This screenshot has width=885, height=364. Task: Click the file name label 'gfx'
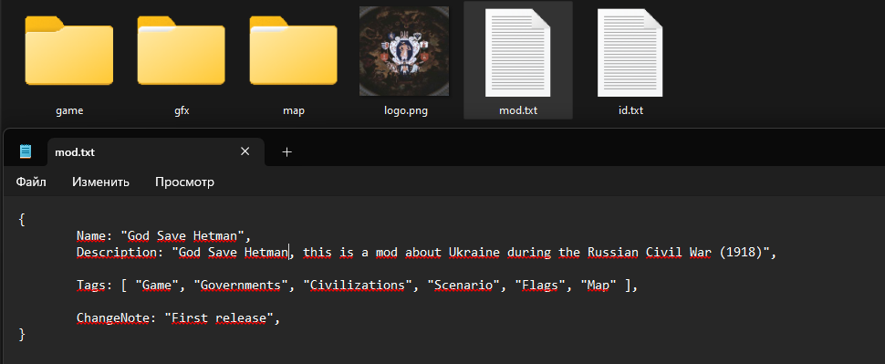tap(182, 110)
